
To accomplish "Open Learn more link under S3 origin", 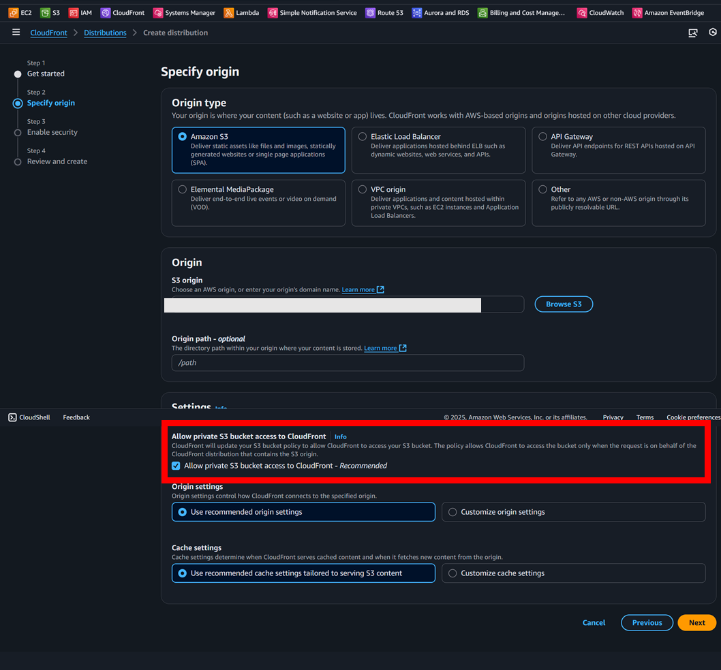I will pos(358,289).
